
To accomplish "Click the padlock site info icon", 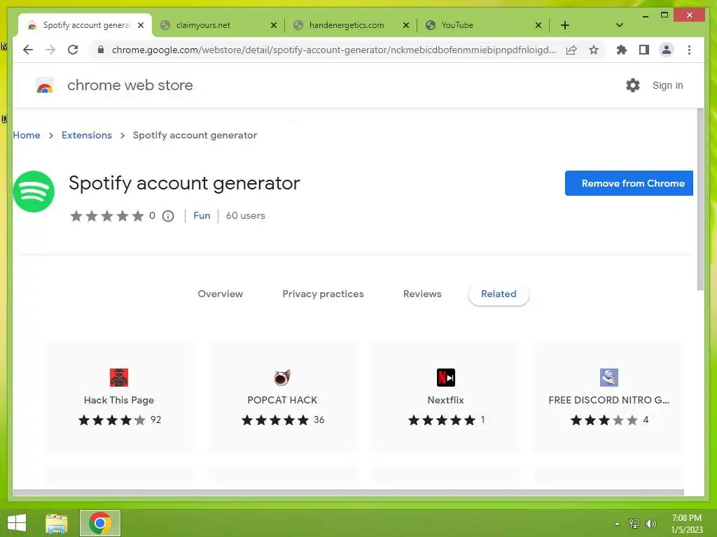I will click(101, 50).
